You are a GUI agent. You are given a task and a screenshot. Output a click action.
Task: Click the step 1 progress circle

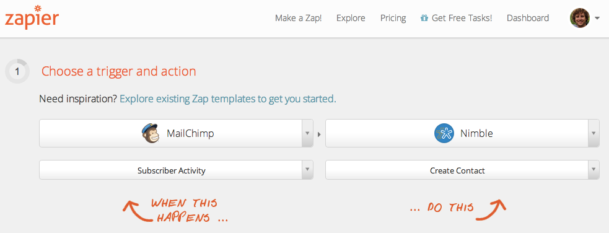(x=17, y=71)
